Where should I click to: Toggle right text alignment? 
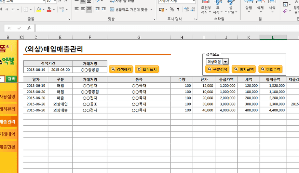[x=89, y=9]
